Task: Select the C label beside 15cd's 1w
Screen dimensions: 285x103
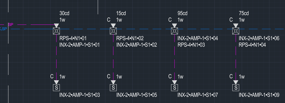Action: tap(109, 20)
